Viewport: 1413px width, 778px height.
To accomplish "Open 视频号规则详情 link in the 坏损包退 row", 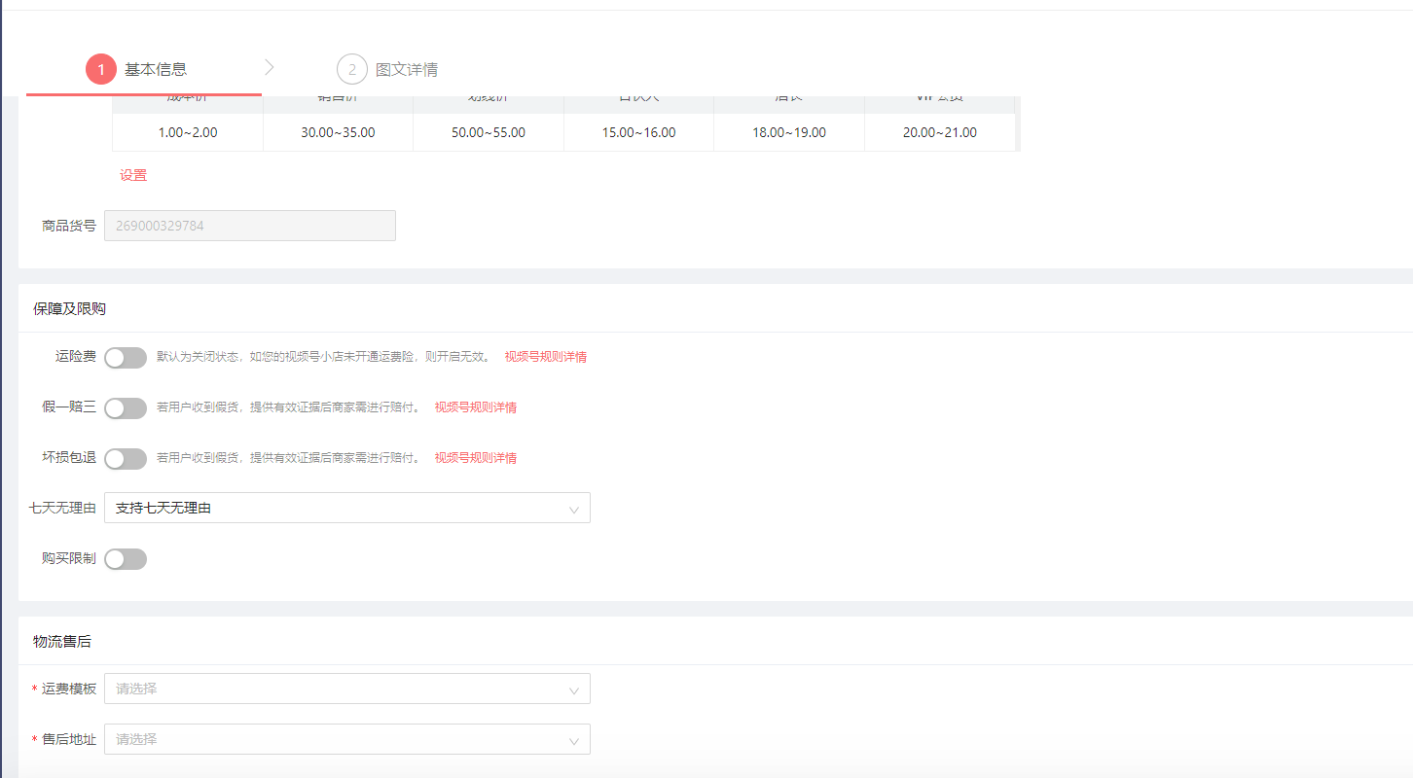I will click(475, 458).
